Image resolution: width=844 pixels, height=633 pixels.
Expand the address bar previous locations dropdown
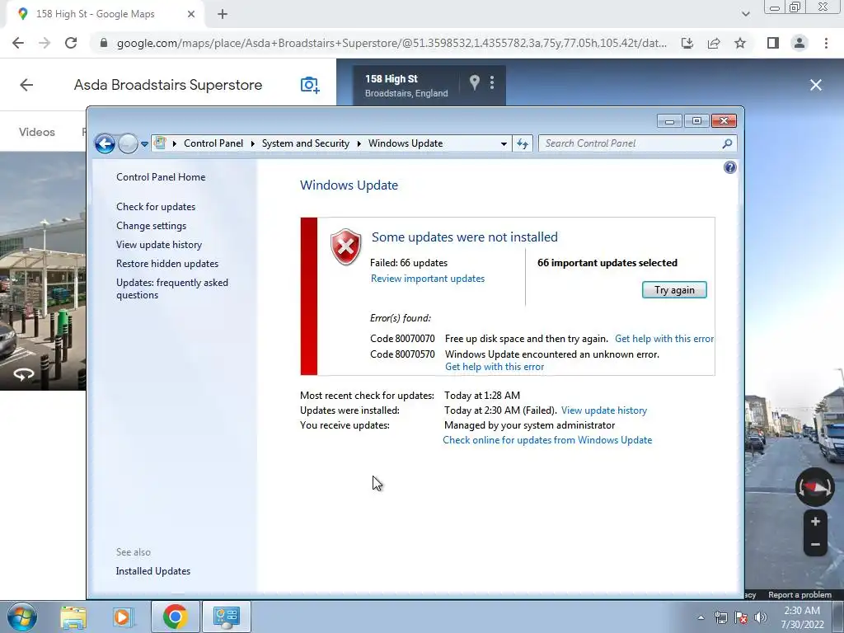[504, 143]
